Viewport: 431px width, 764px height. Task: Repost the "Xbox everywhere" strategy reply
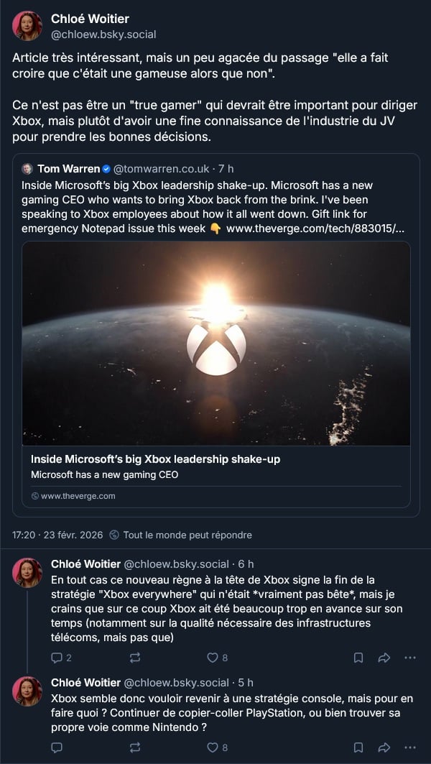coord(134,657)
